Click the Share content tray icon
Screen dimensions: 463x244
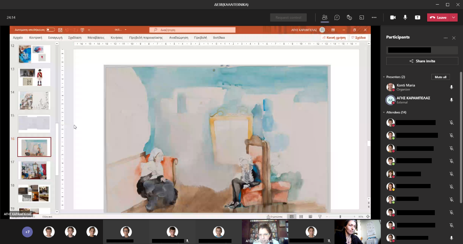417,17
